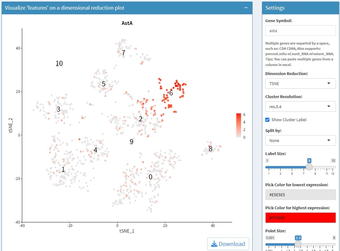This screenshot has width=340, height=251.
Task: Click the Point Size slider handle
Action: pyautogui.click(x=298, y=244)
